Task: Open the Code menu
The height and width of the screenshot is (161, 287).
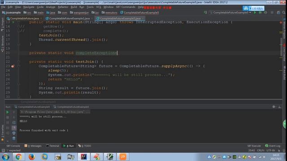Action: (x=40, y=7)
